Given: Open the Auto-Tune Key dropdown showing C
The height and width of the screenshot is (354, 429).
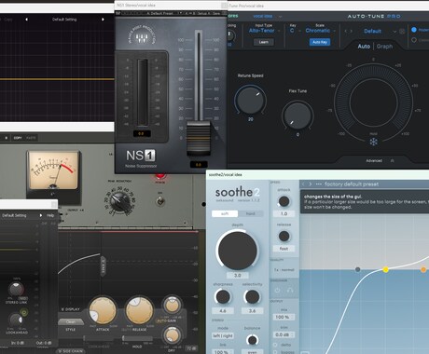Looking at the screenshot, I should click(295, 31).
